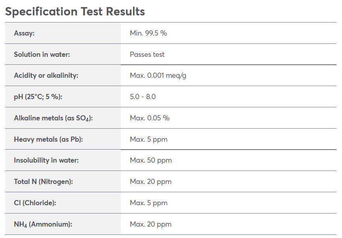This screenshot has width=342, height=238.
Task: Click Max. 20 ppm in Nitrogen row
Action: 151,182
